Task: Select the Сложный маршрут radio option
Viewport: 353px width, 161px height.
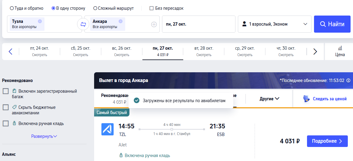Action: coord(114,8)
